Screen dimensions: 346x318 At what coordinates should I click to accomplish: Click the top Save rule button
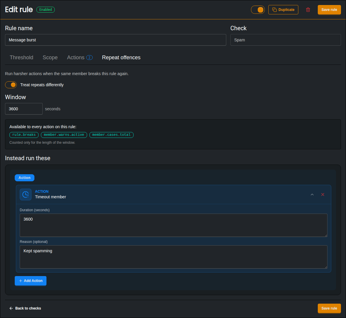pyautogui.click(x=329, y=10)
